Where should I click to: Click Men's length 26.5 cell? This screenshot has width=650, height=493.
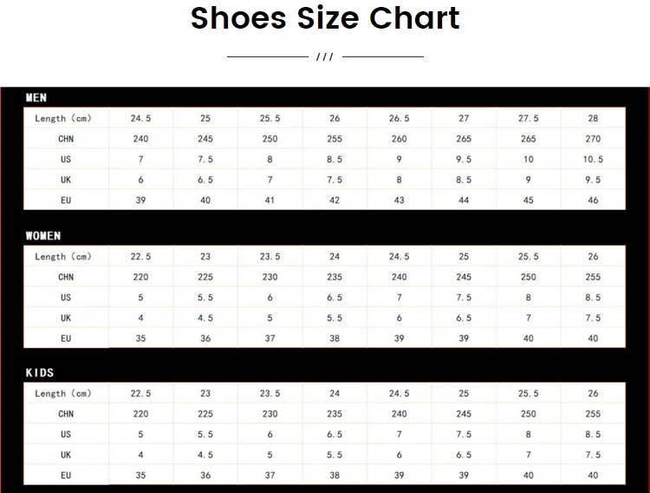[399, 118]
